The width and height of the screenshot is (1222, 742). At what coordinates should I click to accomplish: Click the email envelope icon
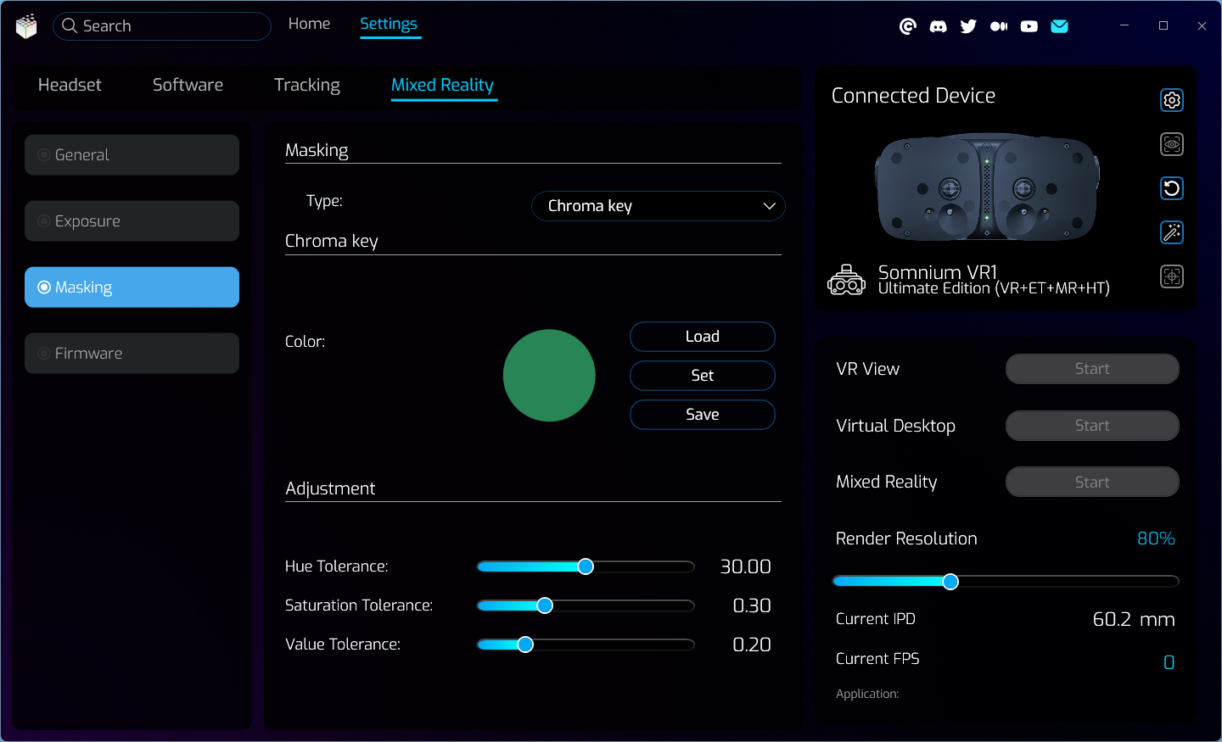1059,26
